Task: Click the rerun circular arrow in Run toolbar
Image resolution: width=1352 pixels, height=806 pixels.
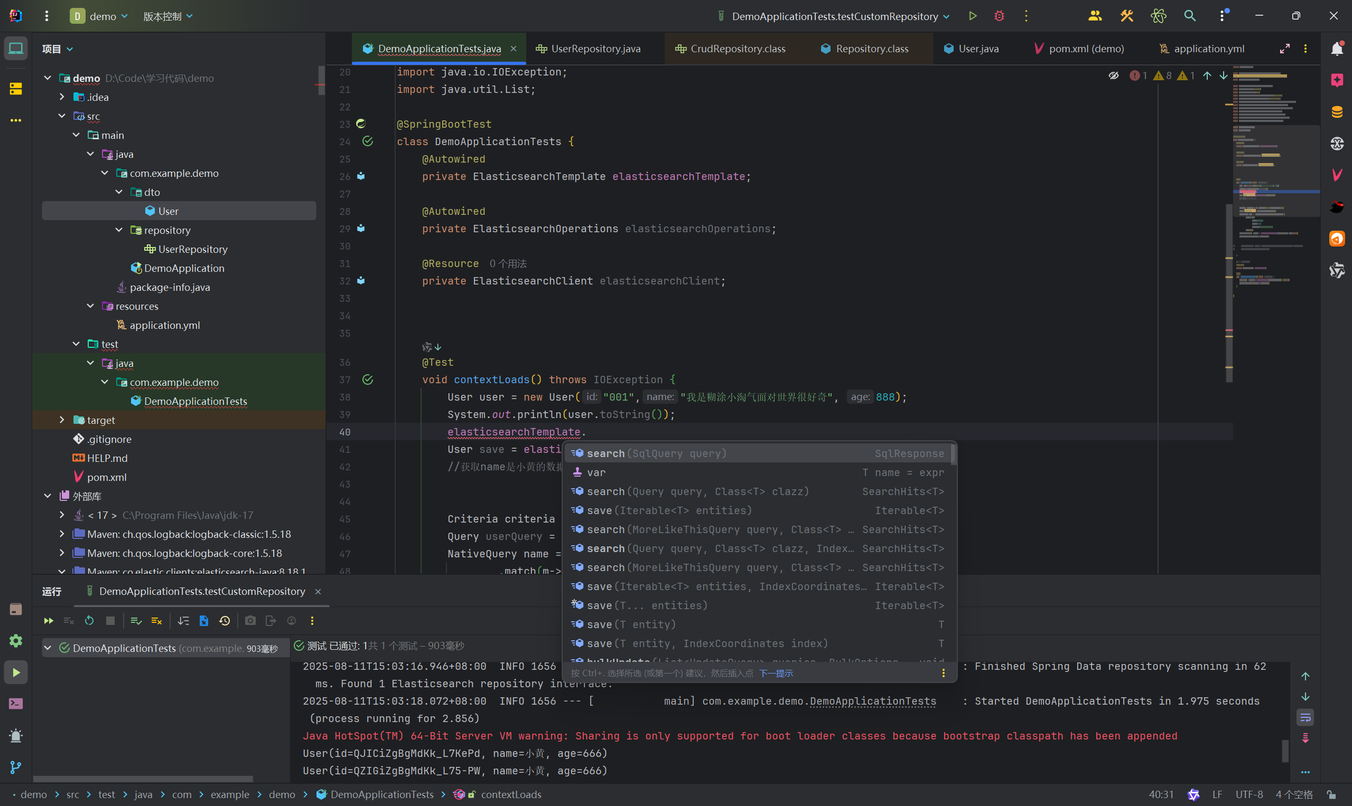Action: pos(90,621)
